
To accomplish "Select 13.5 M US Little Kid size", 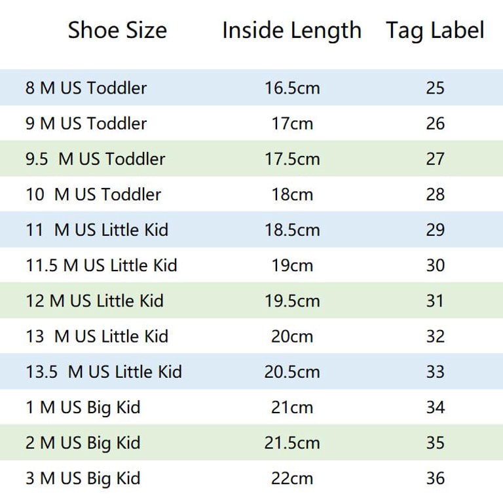I will (x=103, y=371).
